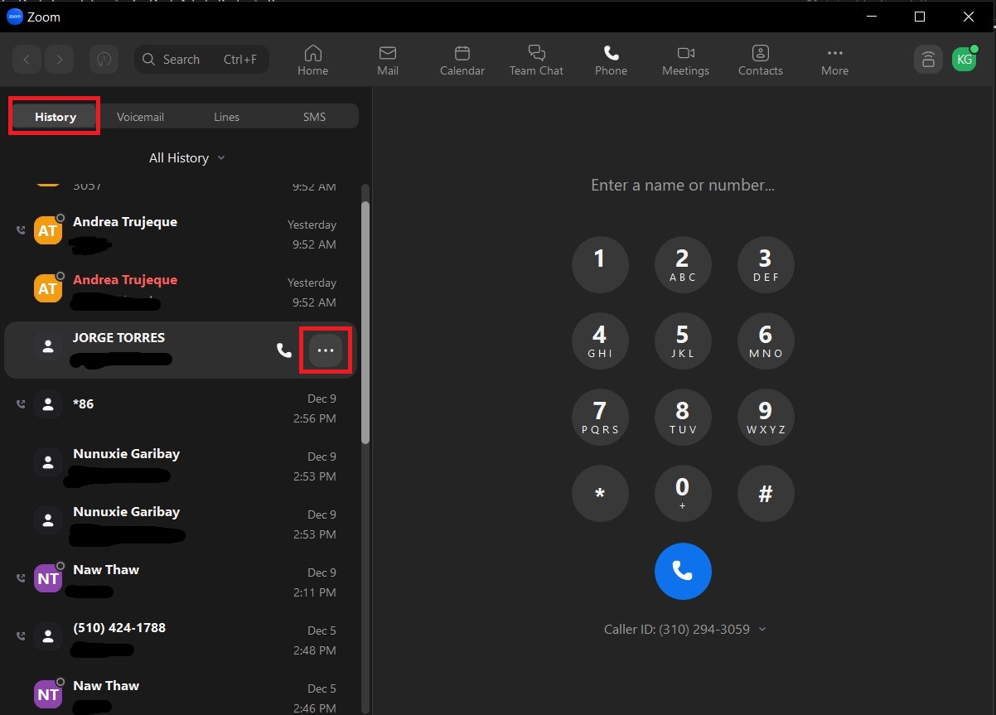
Task: Click the KG profile avatar
Action: [x=964, y=59]
